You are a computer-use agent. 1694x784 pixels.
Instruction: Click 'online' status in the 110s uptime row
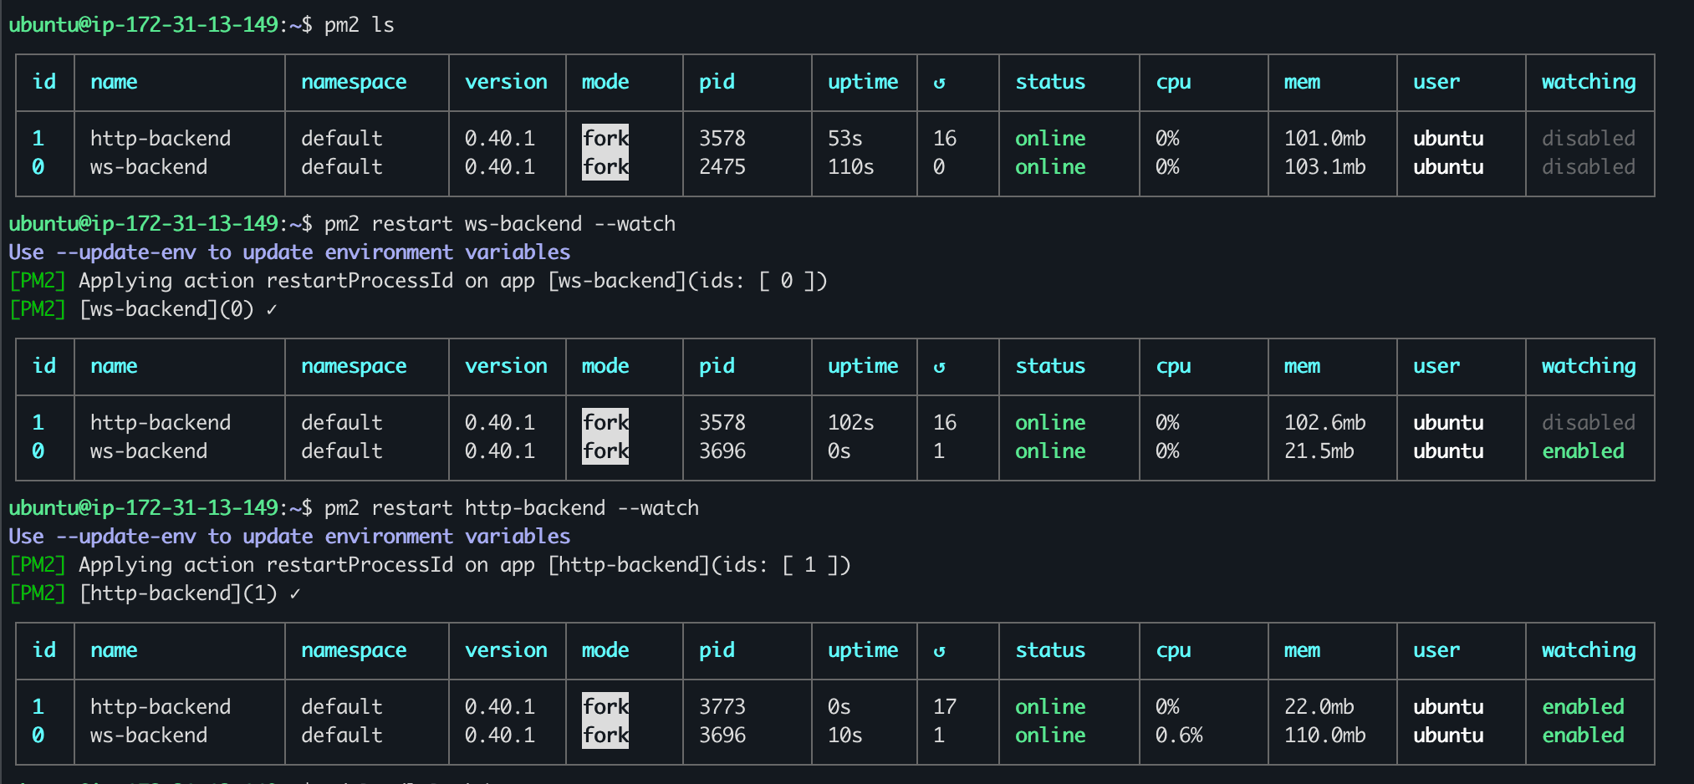[x=1050, y=166]
